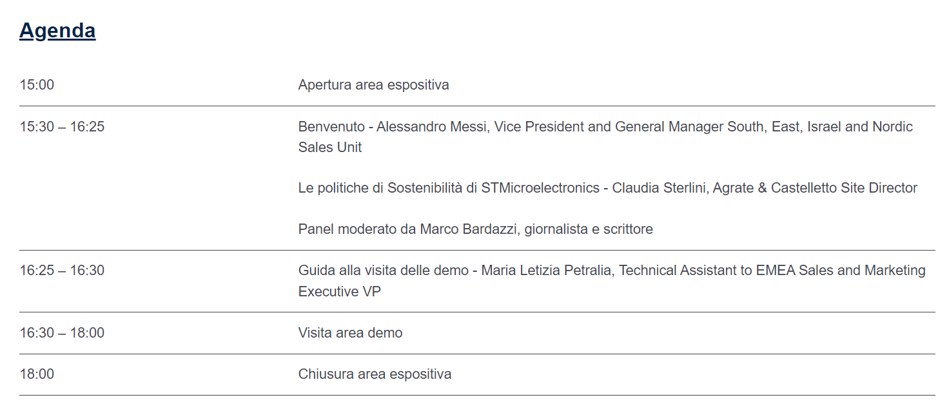The width and height of the screenshot is (949, 411).
Task: Click the 18:00 time label
Action: [x=37, y=374]
